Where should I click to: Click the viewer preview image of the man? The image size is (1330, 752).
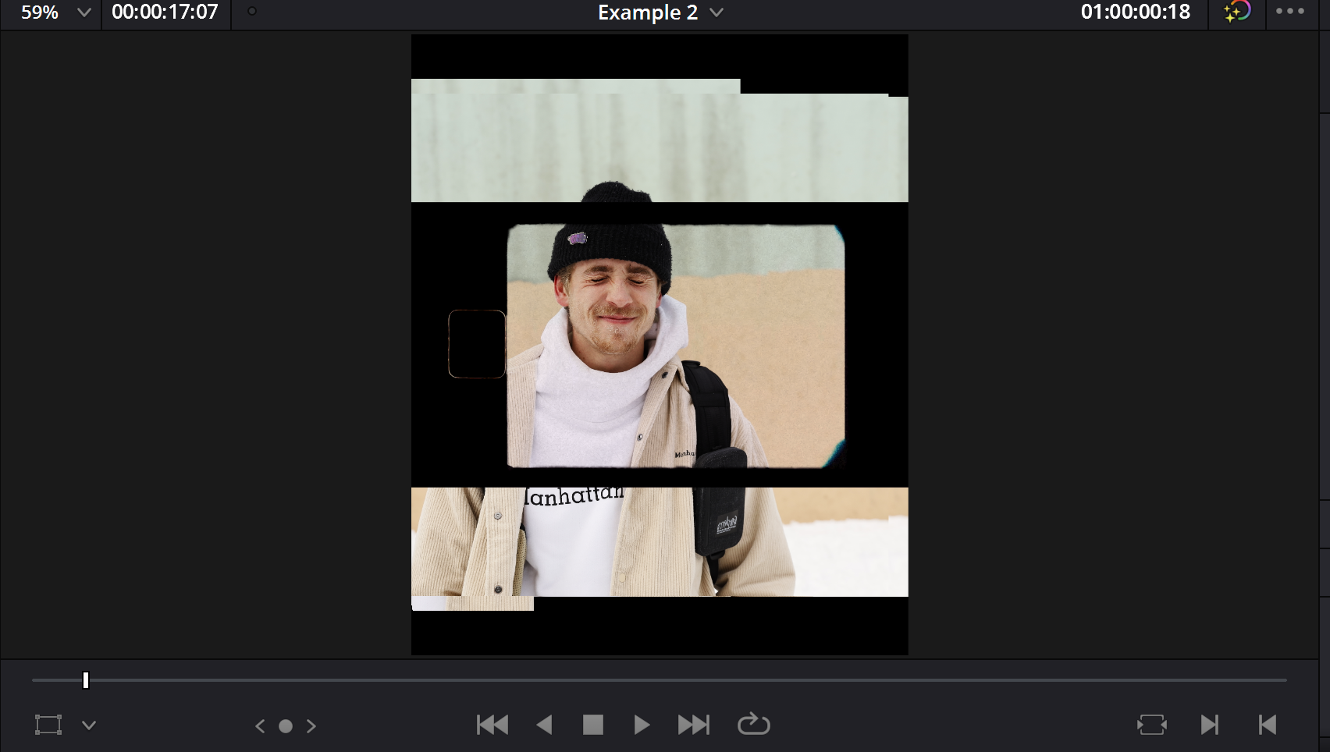(660, 345)
